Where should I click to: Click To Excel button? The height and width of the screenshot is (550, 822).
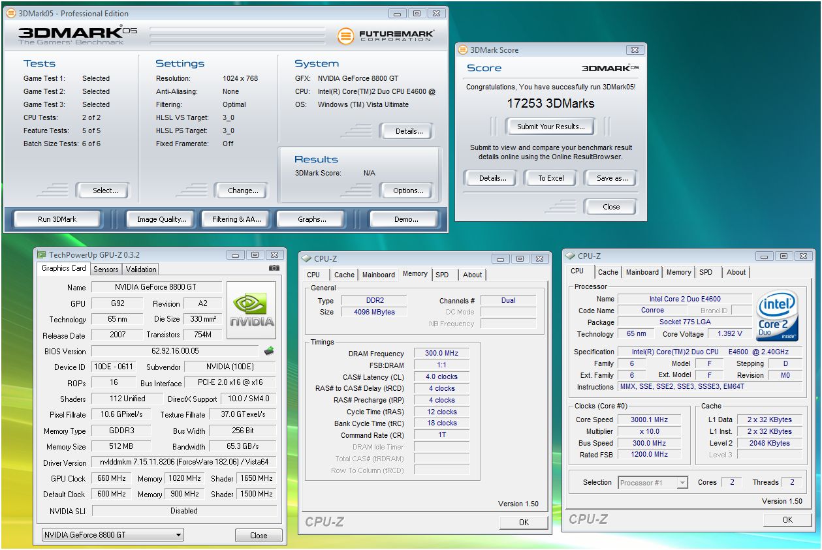[550, 178]
